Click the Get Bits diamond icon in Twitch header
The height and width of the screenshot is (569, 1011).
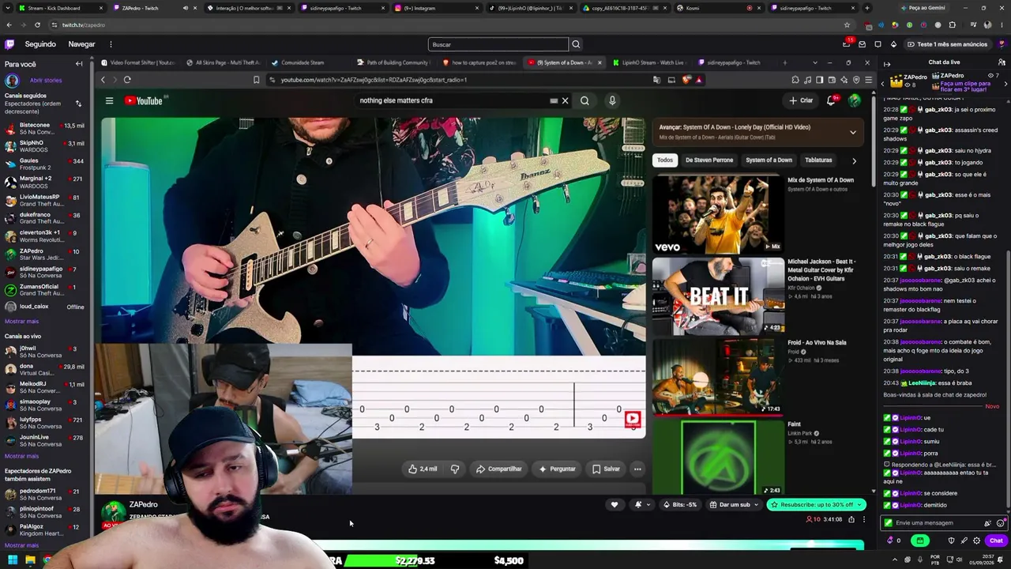[893, 44]
